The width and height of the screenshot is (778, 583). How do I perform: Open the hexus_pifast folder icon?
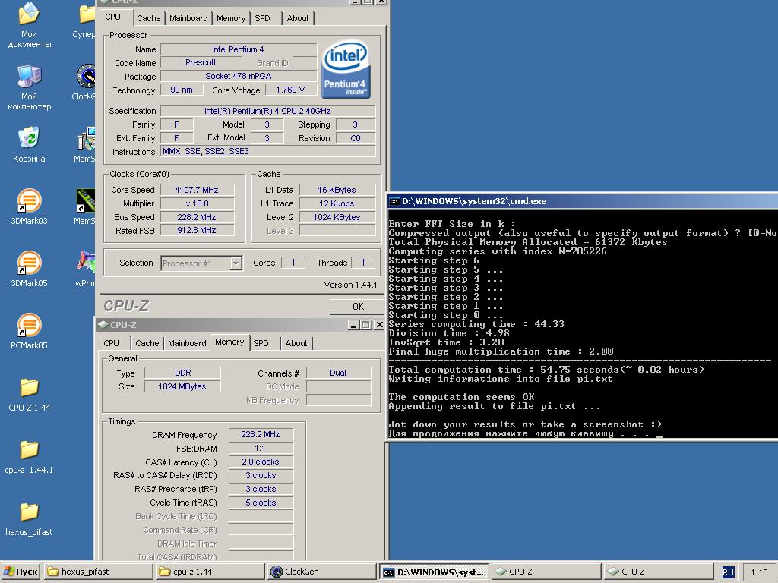29,512
